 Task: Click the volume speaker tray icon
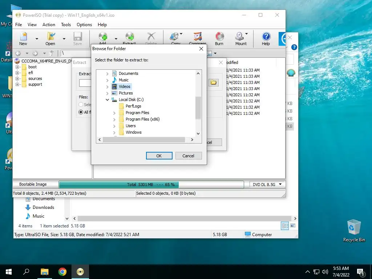click(325, 272)
